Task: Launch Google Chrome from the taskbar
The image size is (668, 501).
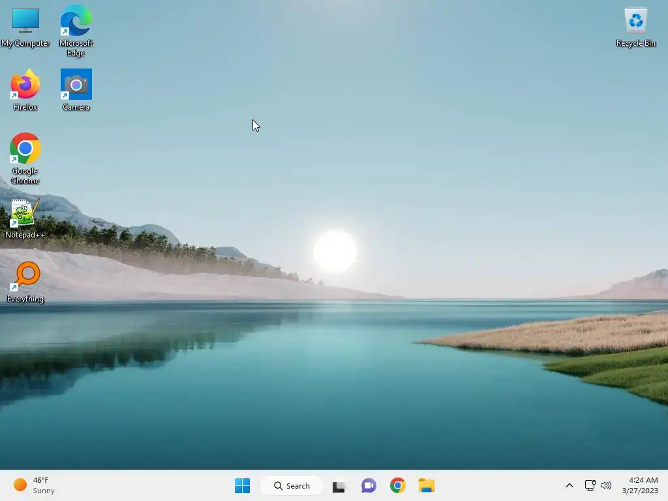Action: 397,485
